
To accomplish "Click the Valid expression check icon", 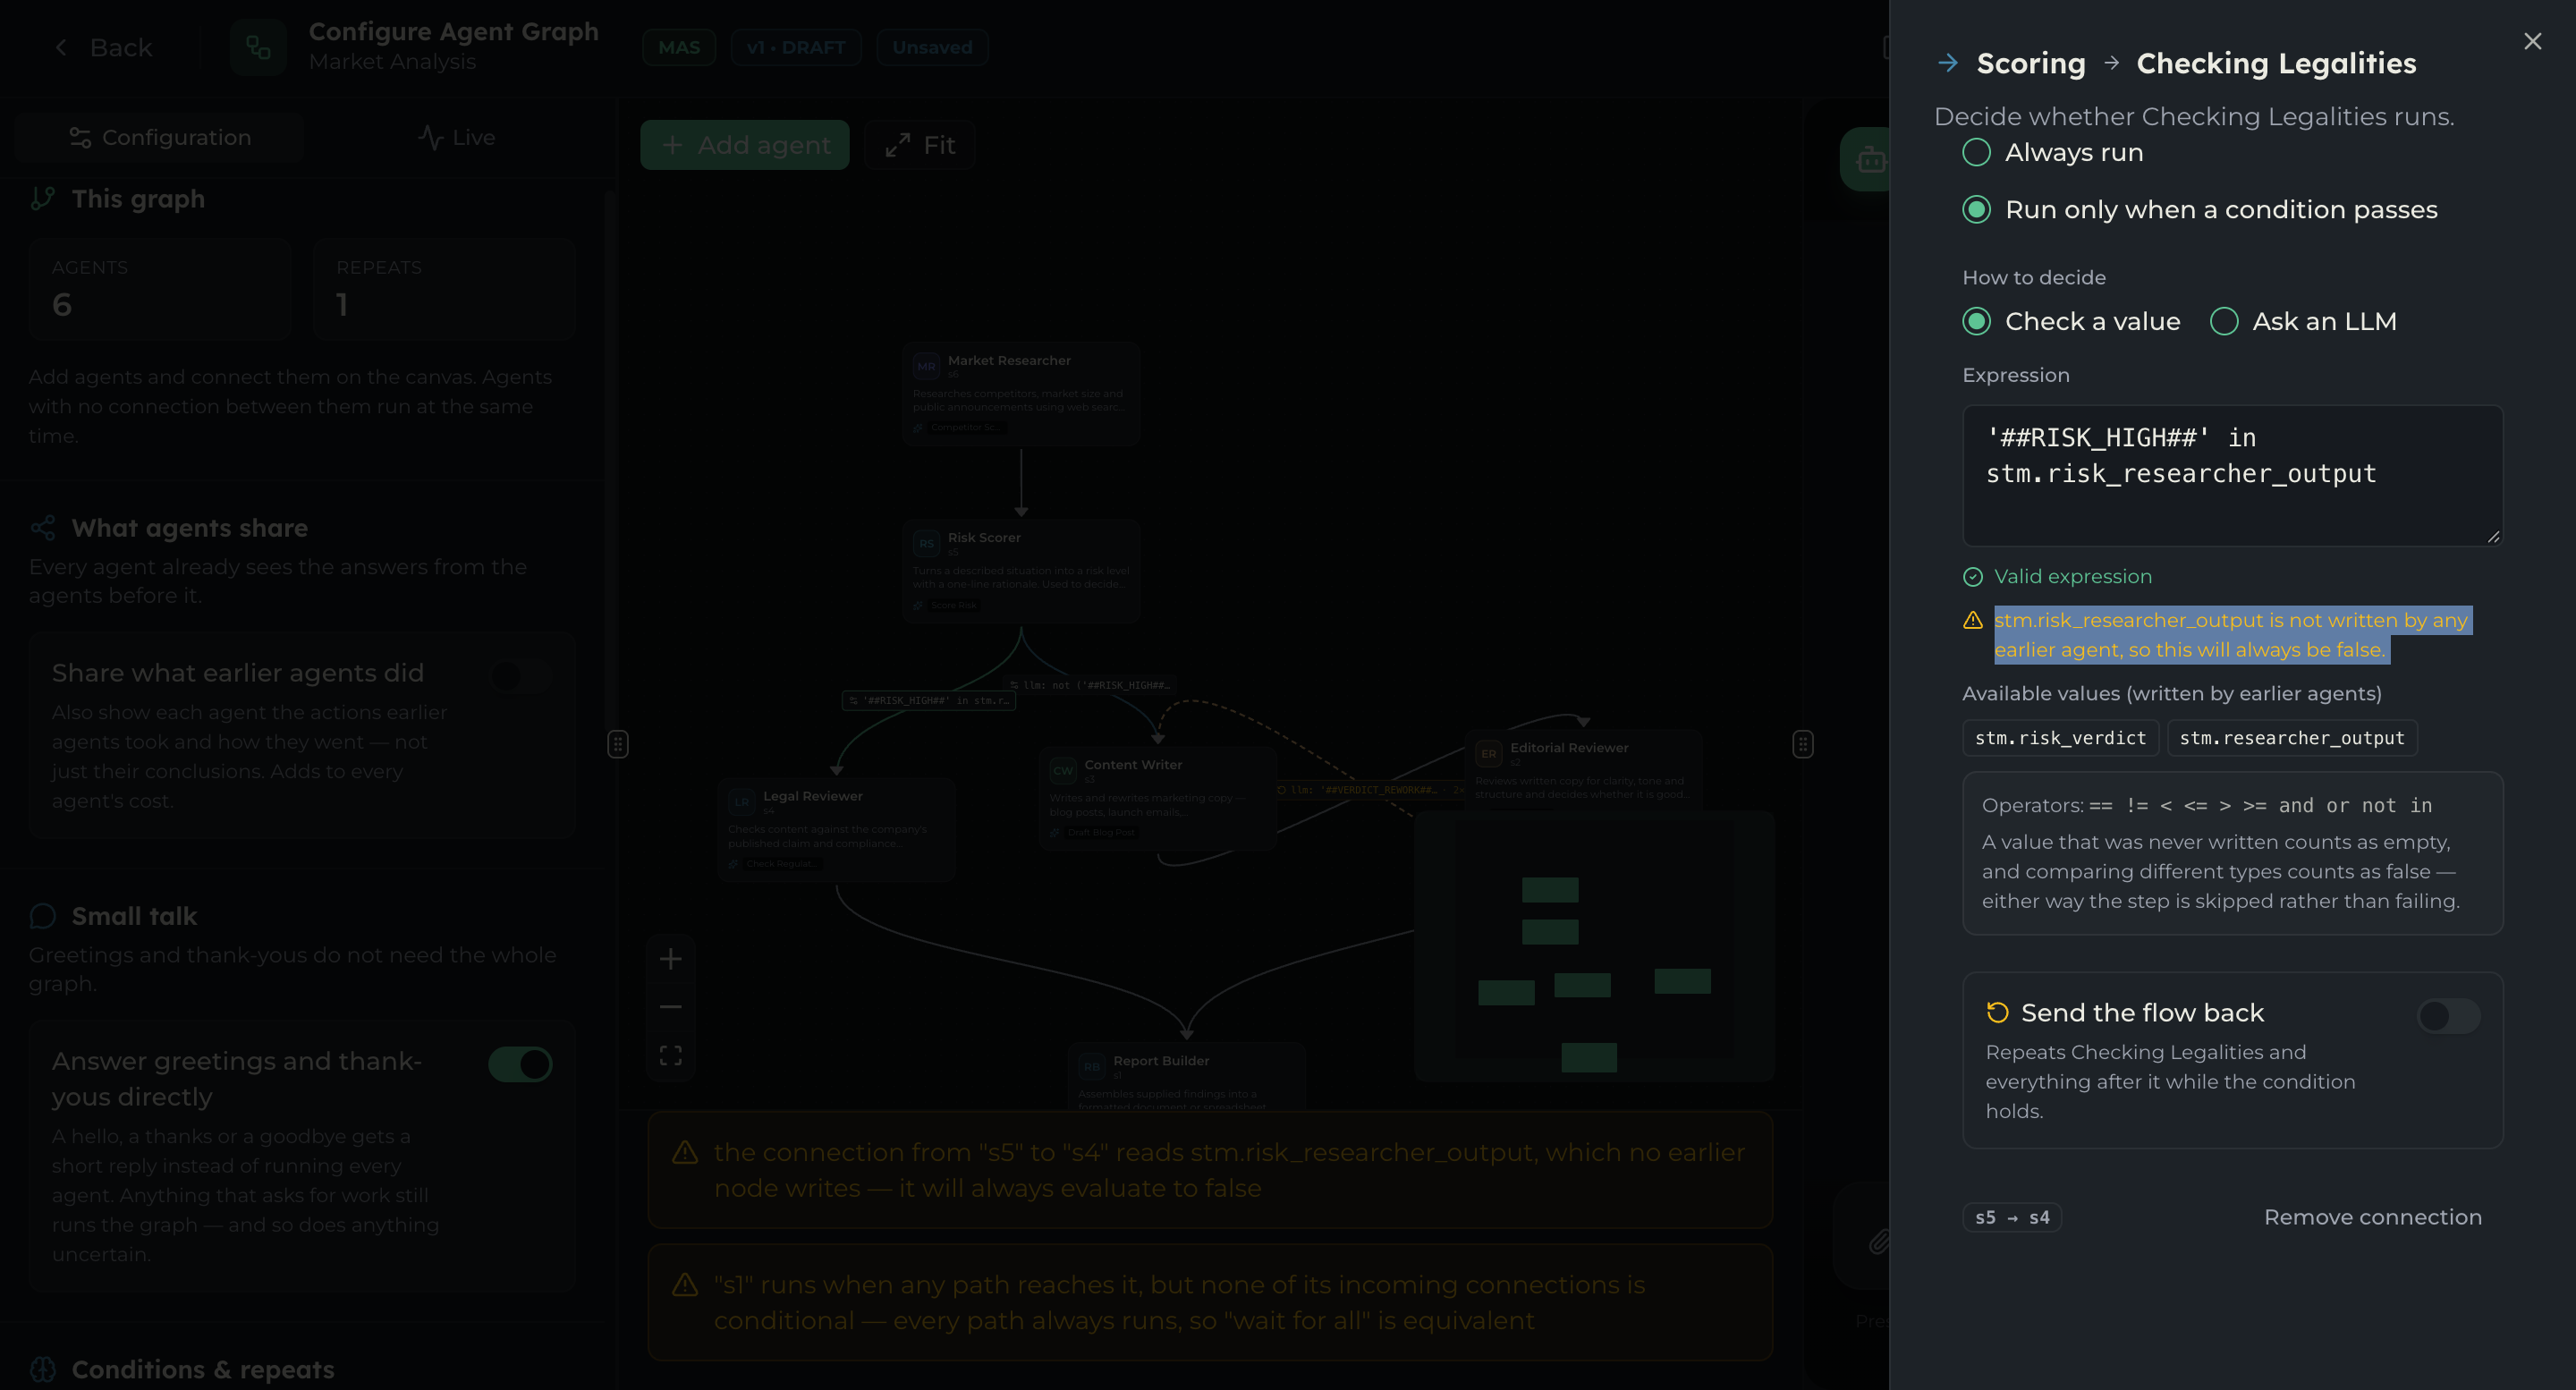I will (1972, 577).
